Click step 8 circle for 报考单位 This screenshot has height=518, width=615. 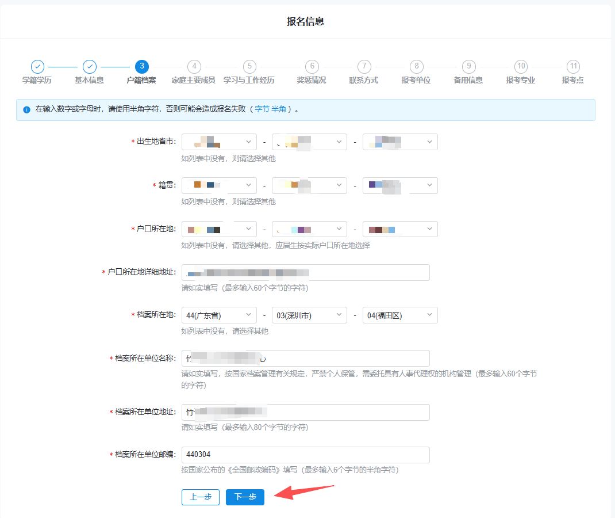click(x=417, y=66)
